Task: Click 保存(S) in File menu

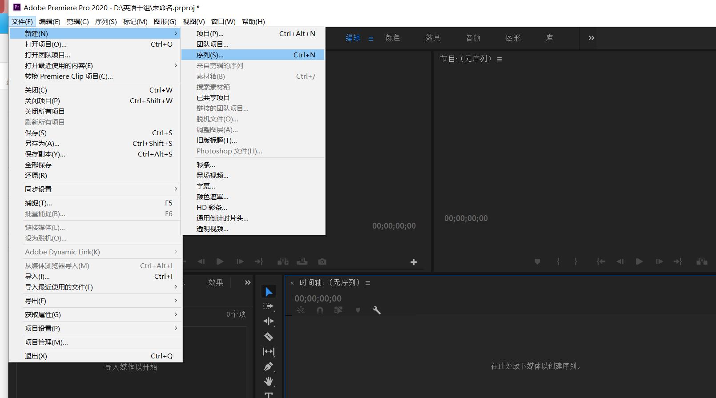Action: [95, 133]
